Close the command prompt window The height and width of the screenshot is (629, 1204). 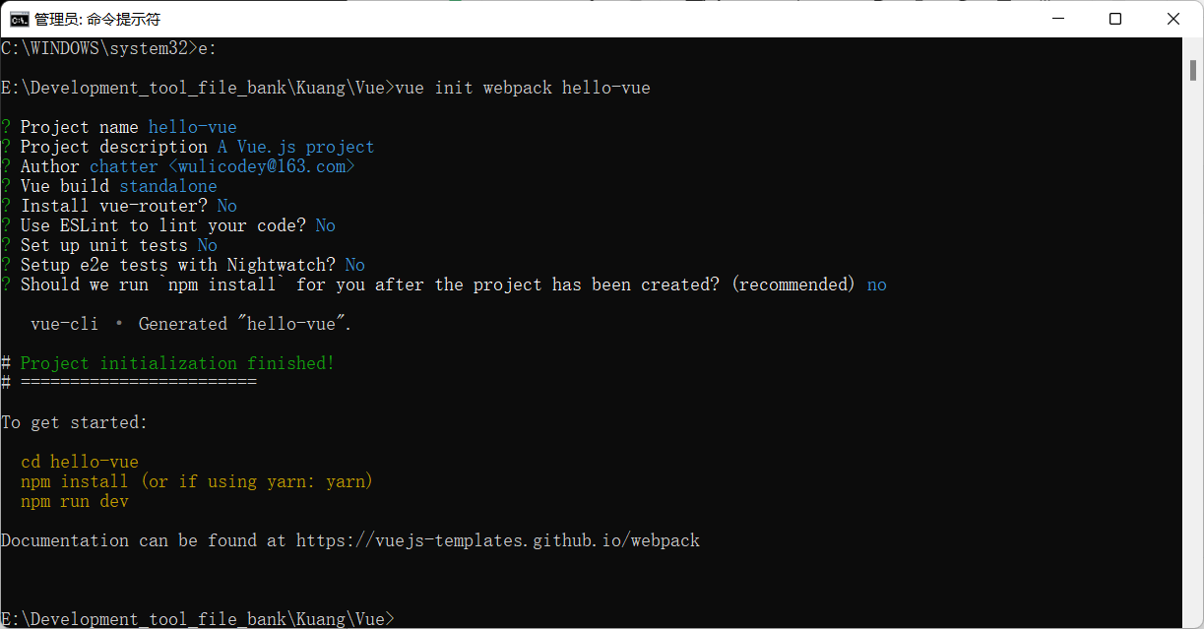(1172, 19)
